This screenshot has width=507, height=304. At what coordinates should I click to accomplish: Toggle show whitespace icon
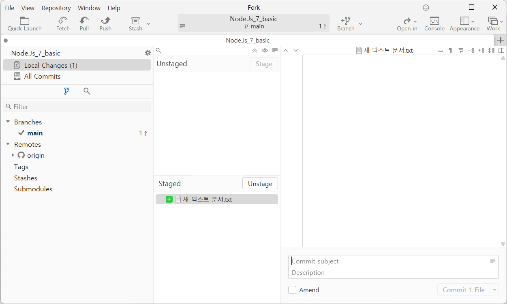click(x=441, y=51)
